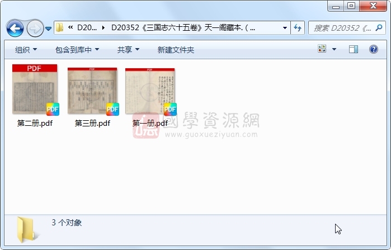Expand breadcrumb arrow after D20...

click(103, 27)
